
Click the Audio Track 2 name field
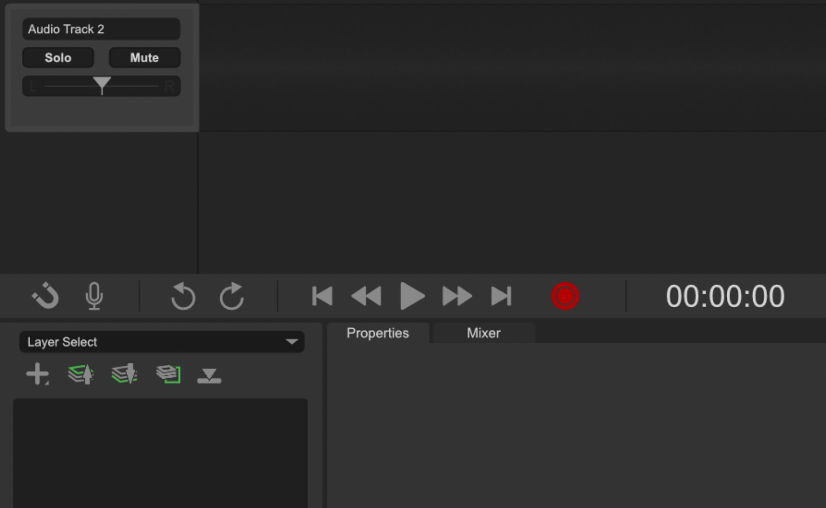(x=101, y=29)
